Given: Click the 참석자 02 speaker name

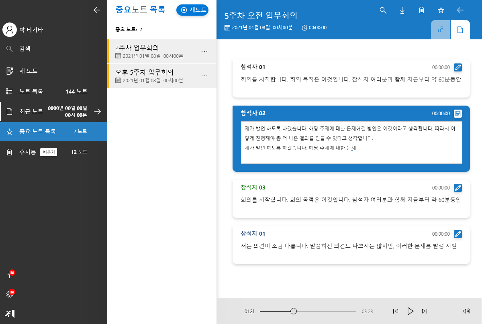Looking at the screenshot, I should pos(253,113).
